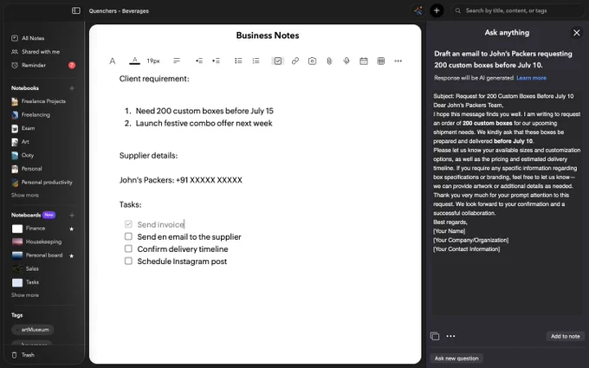Decrease indent in the toolbar
The width and height of the screenshot is (589, 368).
(199, 61)
